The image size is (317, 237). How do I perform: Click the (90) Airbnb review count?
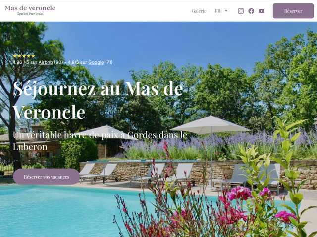(58, 62)
